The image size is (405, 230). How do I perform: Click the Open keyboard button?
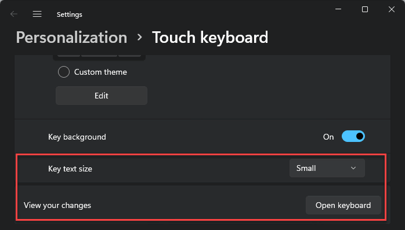343,205
